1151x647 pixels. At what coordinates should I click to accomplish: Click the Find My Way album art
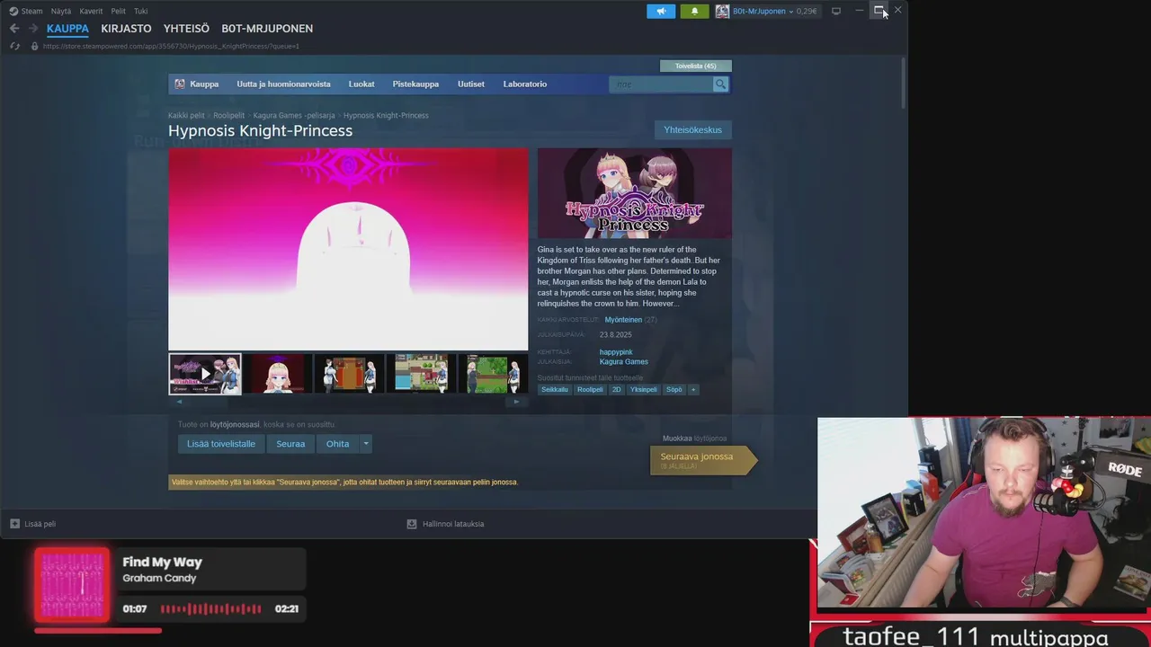pos(72,585)
